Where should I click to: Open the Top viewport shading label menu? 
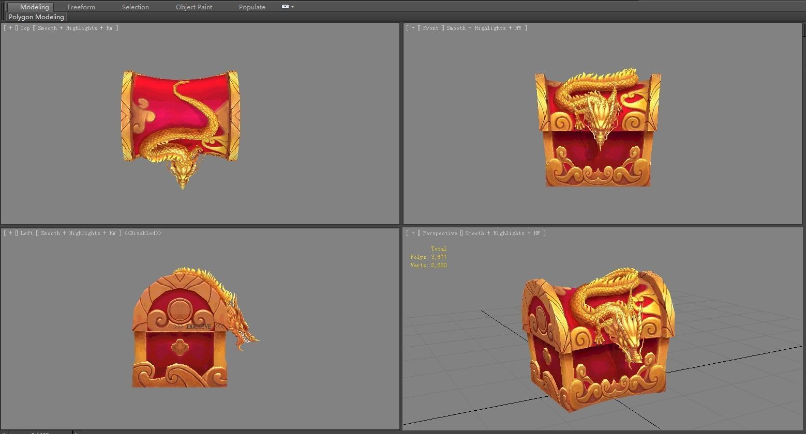pos(76,28)
